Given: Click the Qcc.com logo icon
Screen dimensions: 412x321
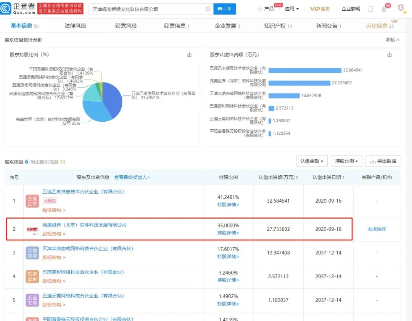Looking at the screenshot, I should [x=5, y=8].
